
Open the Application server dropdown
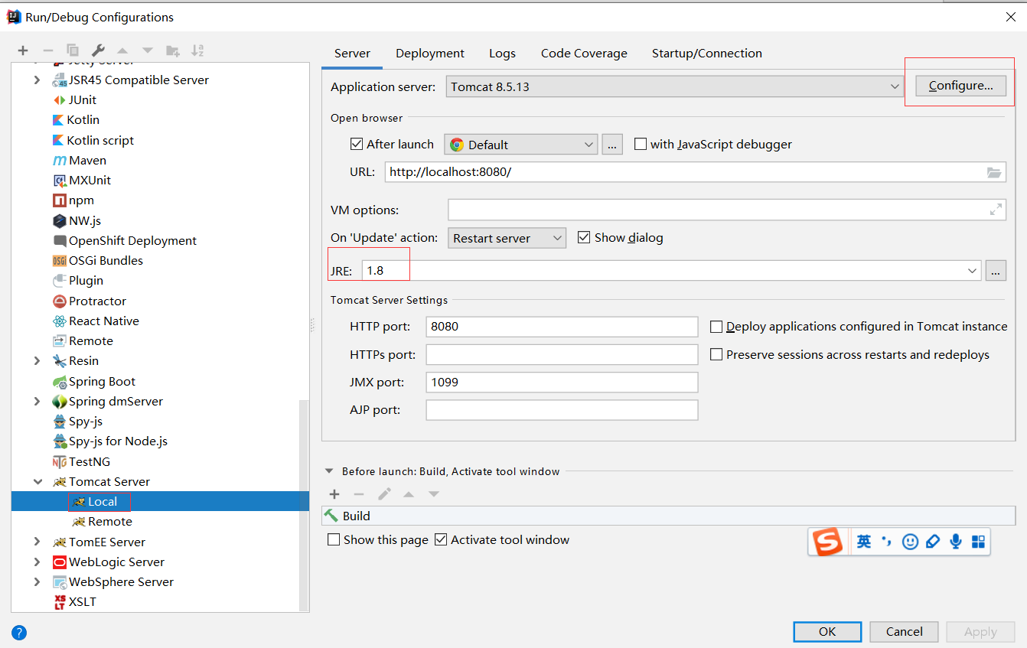pyautogui.click(x=675, y=86)
